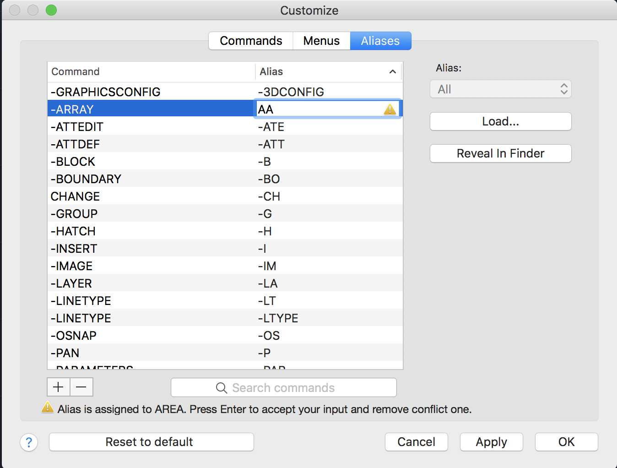Image resolution: width=617 pixels, height=468 pixels.
Task: Select the Aliases tab
Action: pos(380,41)
